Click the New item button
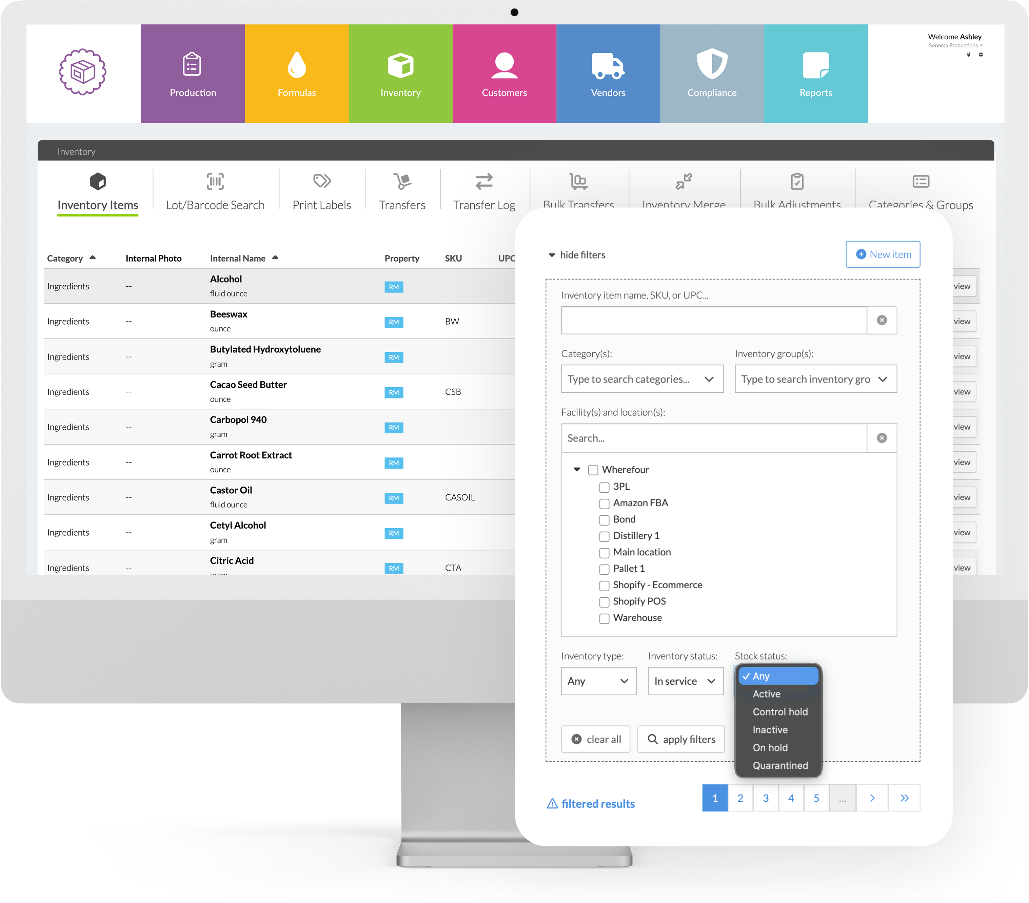This screenshot has height=903, width=1029. [883, 254]
